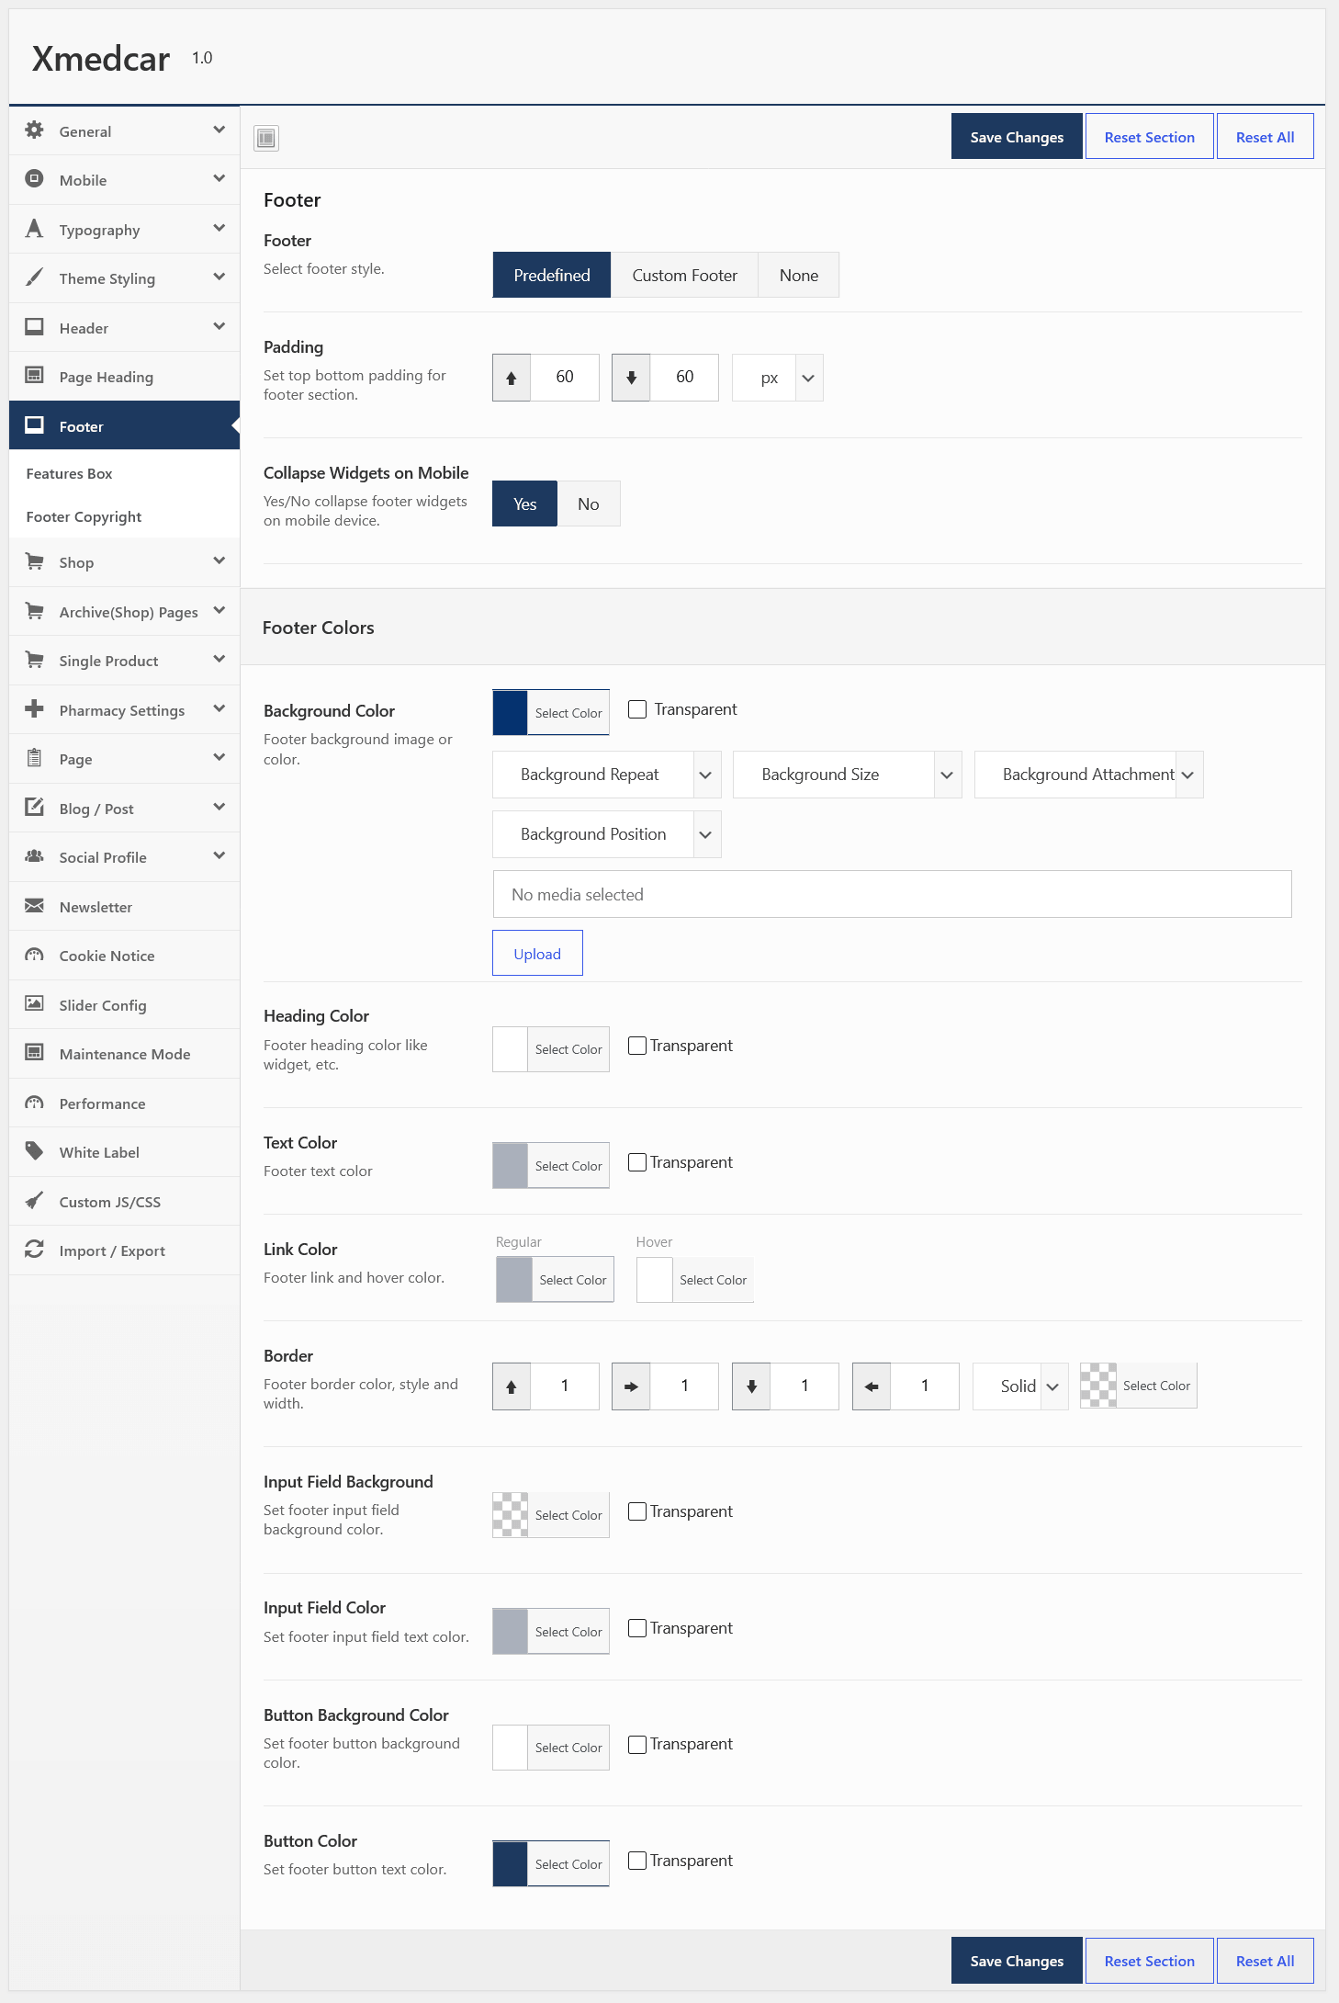Viewport: 1339px width, 2003px height.
Task: Click the Social Profile people icon
Action: click(x=35, y=856)
